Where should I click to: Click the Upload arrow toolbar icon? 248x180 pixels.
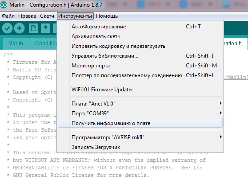pos(19,28)
